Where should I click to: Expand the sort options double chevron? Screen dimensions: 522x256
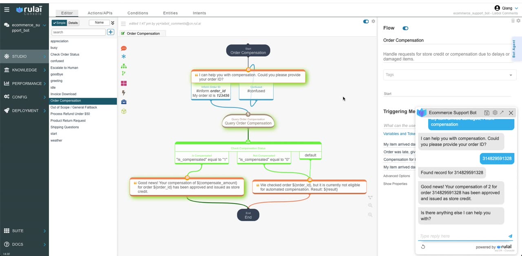(x=113, y=23)
